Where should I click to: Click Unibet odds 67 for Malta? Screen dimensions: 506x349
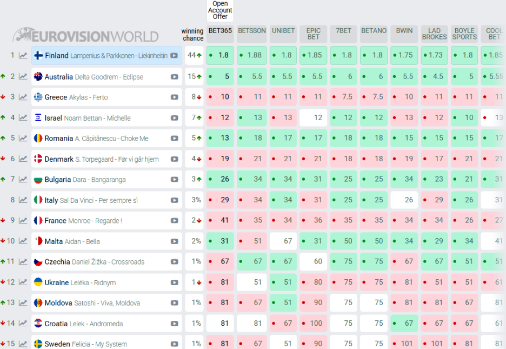(283, 241)
